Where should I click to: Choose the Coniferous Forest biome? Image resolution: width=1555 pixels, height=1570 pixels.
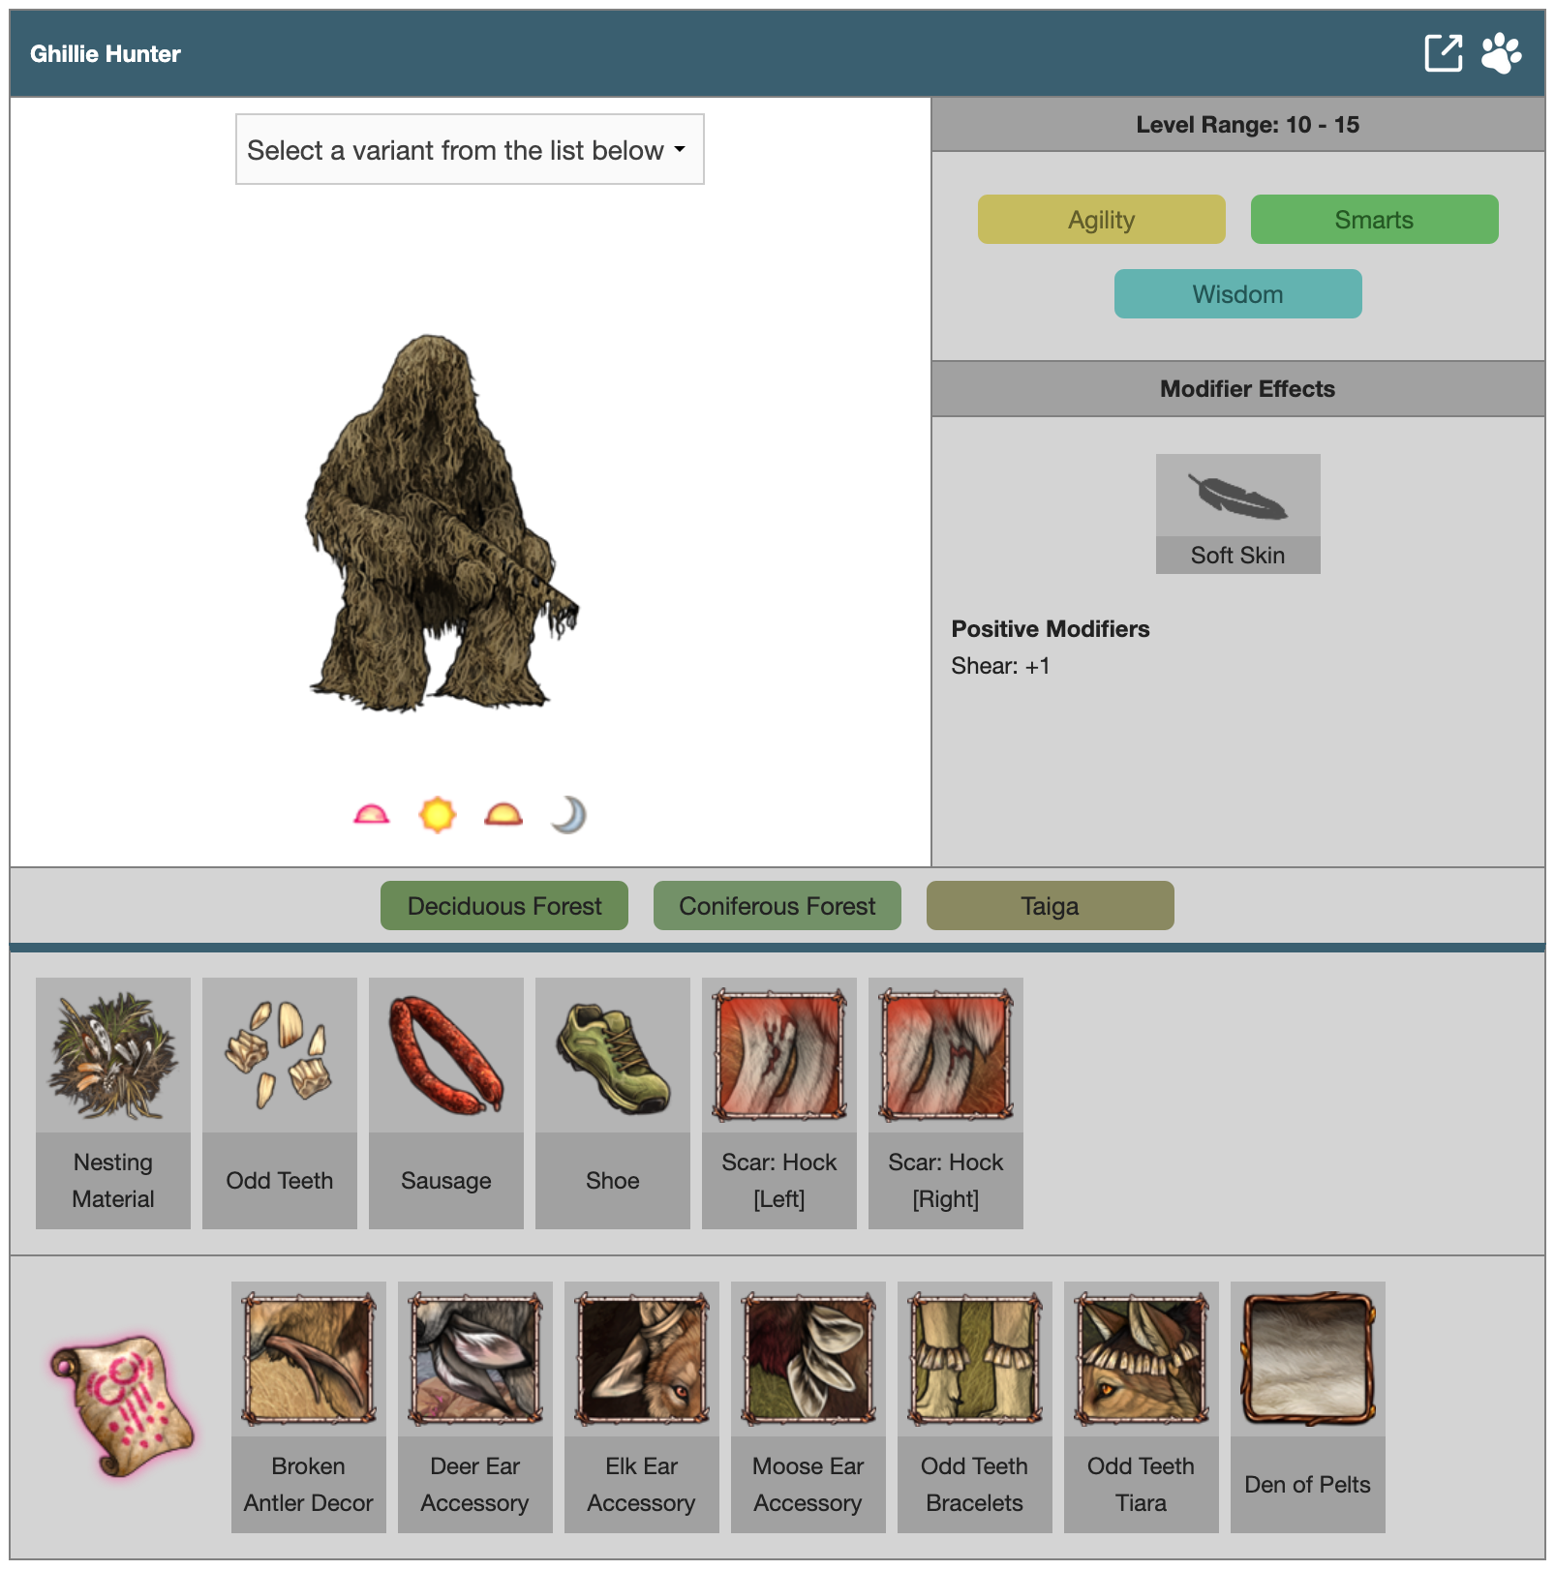(x=777, y=906)
